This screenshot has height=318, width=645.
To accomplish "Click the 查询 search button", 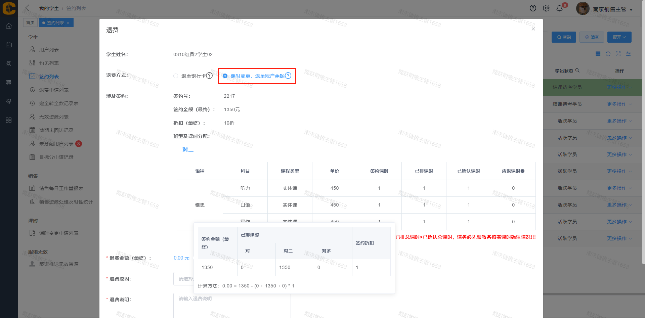I will pyautogui.click(x=564, y=37).
